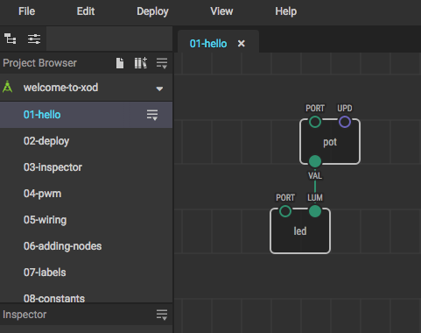Click the Inspector panel header

click(x=86, y=315)
